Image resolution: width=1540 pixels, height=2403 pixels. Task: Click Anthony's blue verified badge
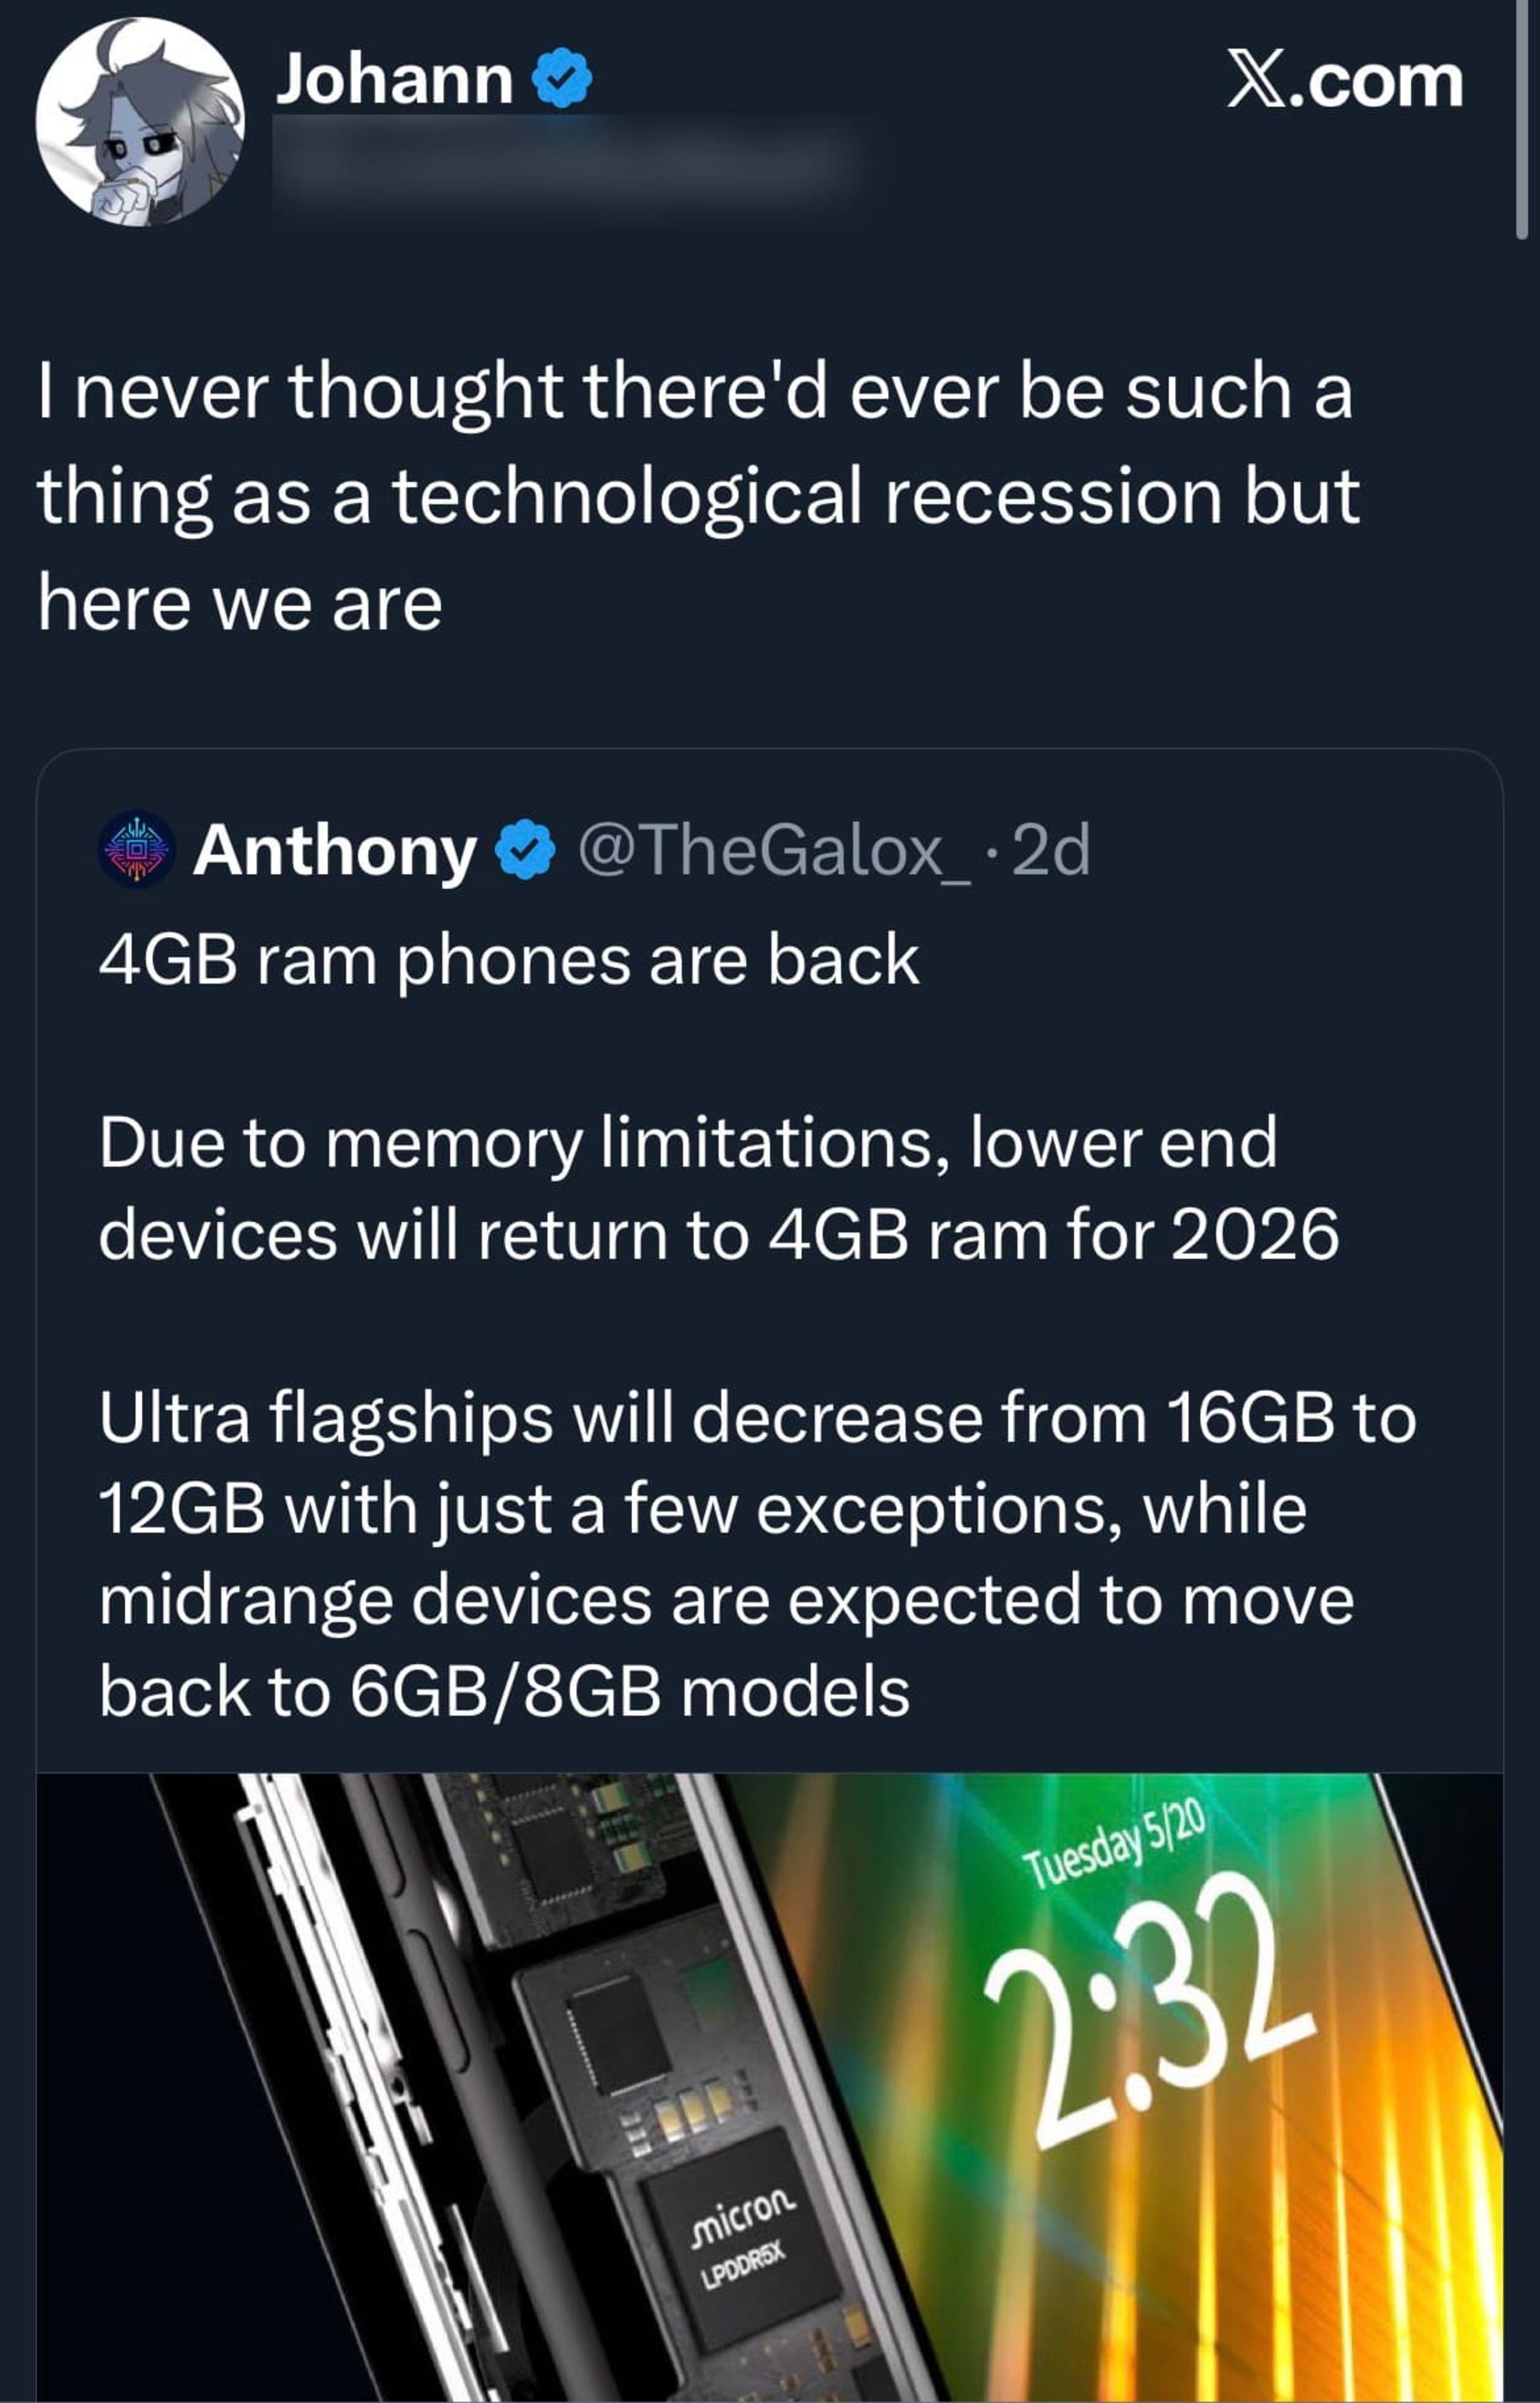(x=526, y=851)
